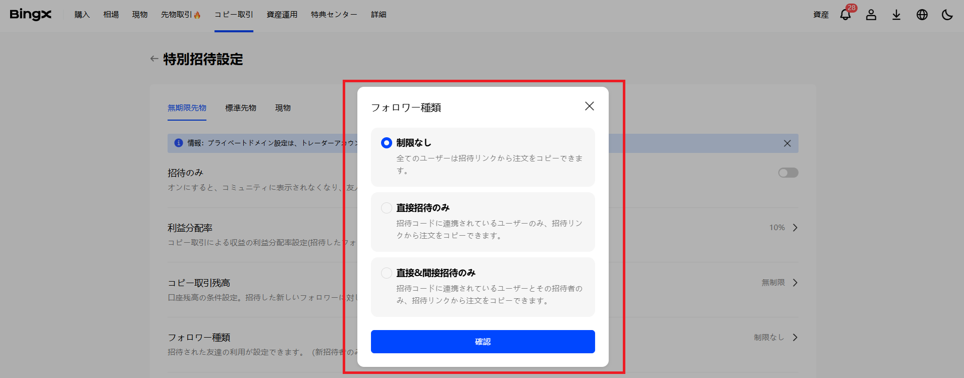Dismiss the blue info banner
This screenshot has height=378, width=964.
787,143
